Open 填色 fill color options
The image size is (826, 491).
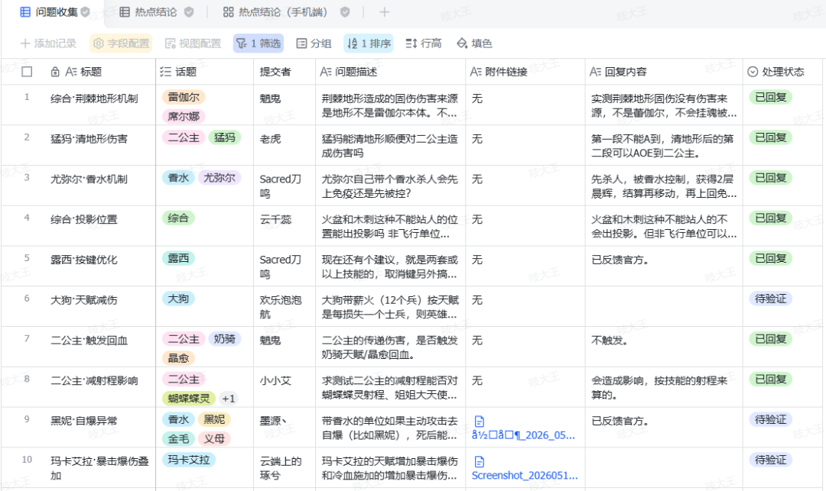[474, 43]
